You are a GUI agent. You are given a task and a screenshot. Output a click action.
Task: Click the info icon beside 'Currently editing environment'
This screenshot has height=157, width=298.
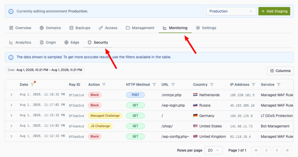(x=11, y=11)
